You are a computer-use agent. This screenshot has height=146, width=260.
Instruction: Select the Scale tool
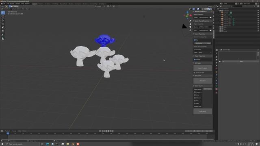coord(3,27)
